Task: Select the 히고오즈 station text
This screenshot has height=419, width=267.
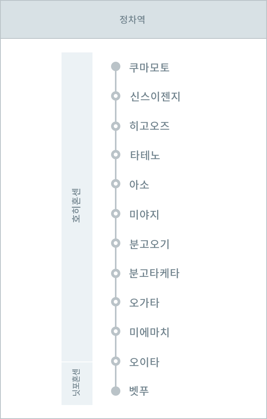Action: tap(149, 126)
